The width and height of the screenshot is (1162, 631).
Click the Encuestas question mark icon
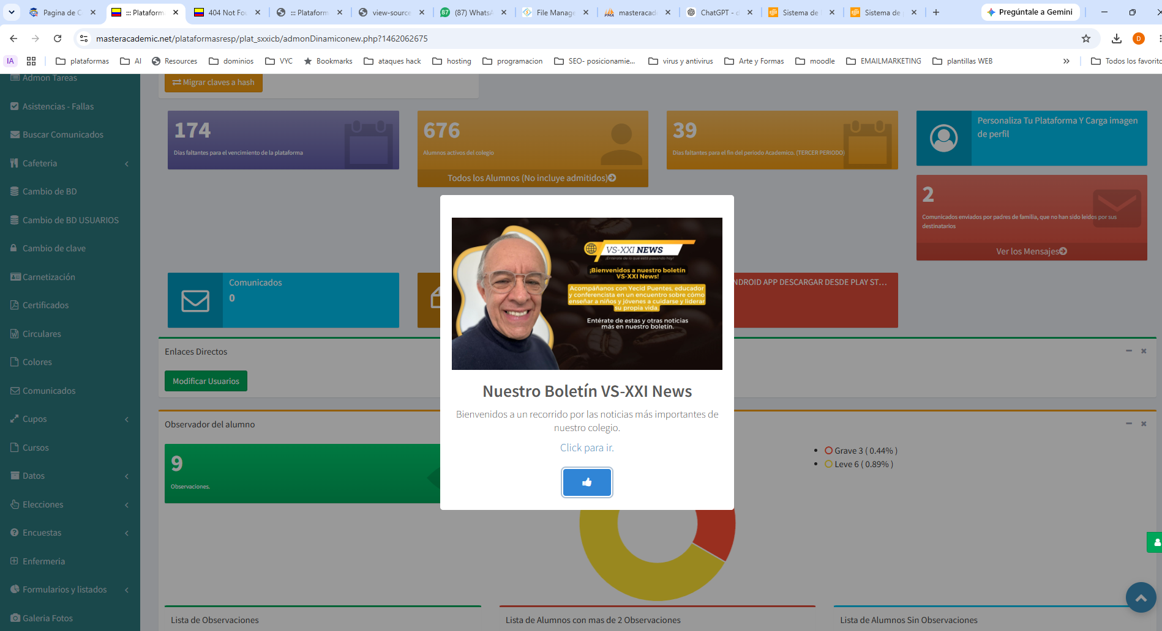click(x=15, y=533)
